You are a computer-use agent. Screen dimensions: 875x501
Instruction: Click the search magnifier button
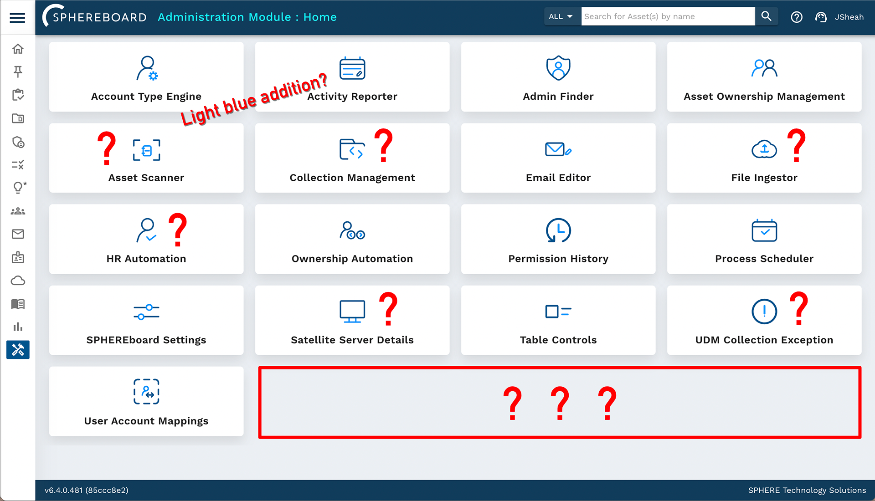pyautogui.click(x=767, y=17)
